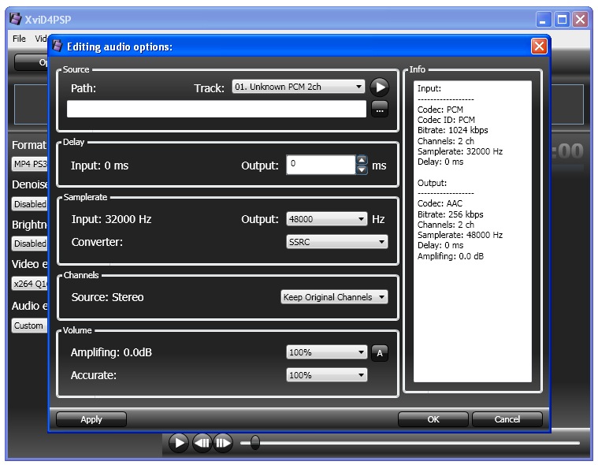The width and height of the screenshot is (598, 465).
Task: Open the Amplifing 100% dropdown
Action: [326, 352]
